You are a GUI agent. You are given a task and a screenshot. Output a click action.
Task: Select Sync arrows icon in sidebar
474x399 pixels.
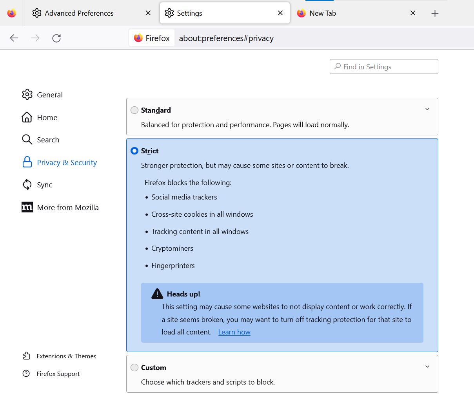27,185
